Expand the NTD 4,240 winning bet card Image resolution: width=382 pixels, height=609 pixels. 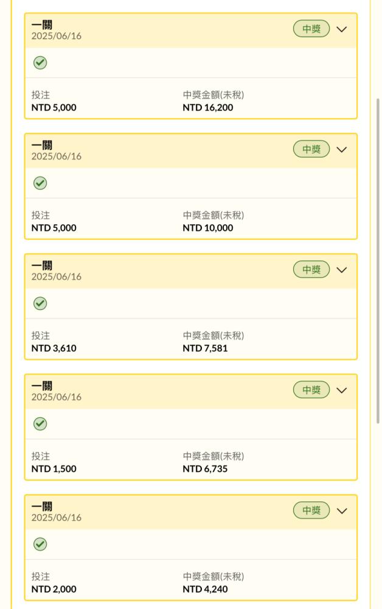(x=342, y=511)
